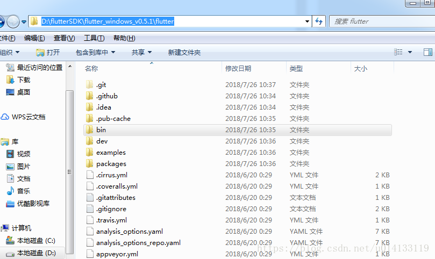Viewport: 435px width, 259px height.
Task: Open the 工具(T) menu
Action: (94, 38)
